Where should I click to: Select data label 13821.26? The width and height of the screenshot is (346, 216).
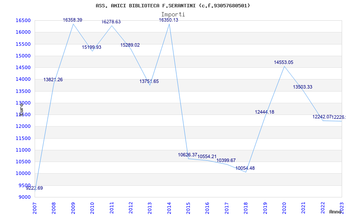tap(53, 80)
